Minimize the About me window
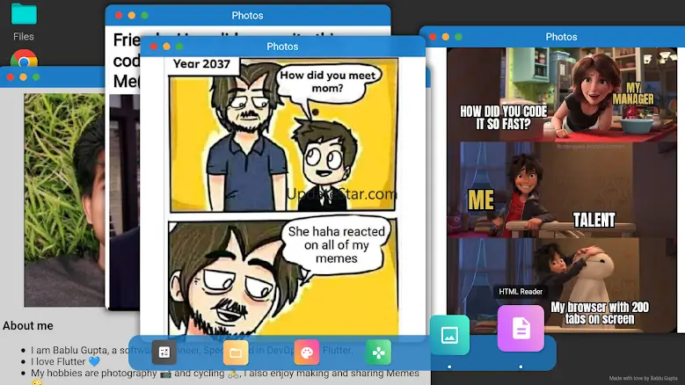Viewport: 685px width, 385px height. click(23, 77)
